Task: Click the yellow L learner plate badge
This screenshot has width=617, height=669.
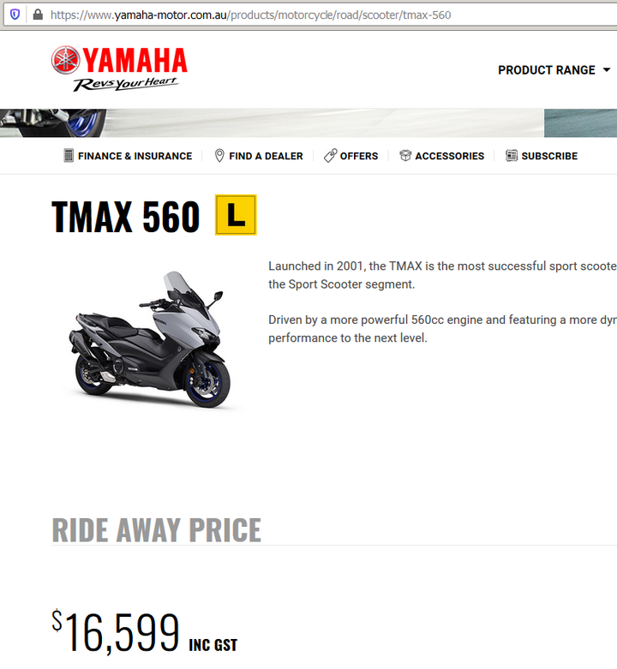Action: click(x=236, y=215)
